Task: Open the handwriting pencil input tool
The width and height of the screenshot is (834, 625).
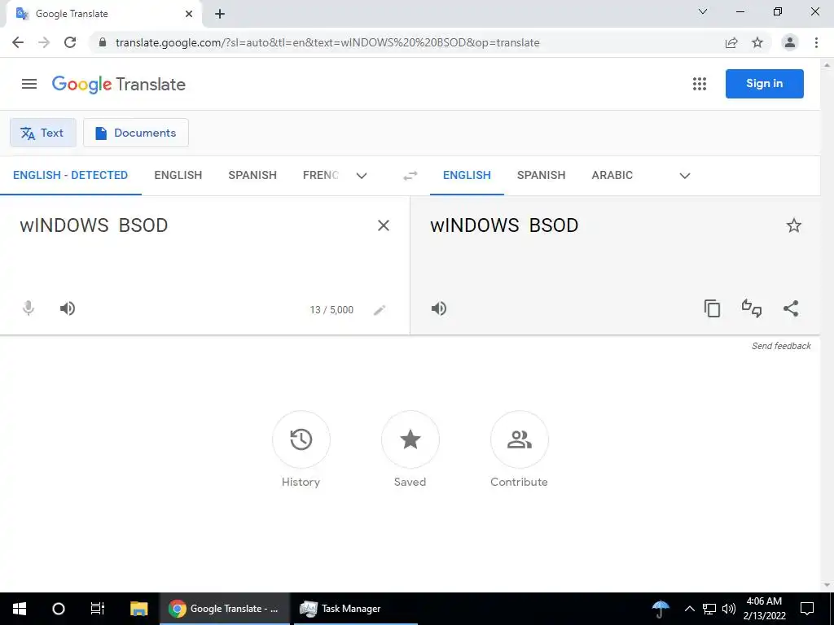Action: (380, 310)
